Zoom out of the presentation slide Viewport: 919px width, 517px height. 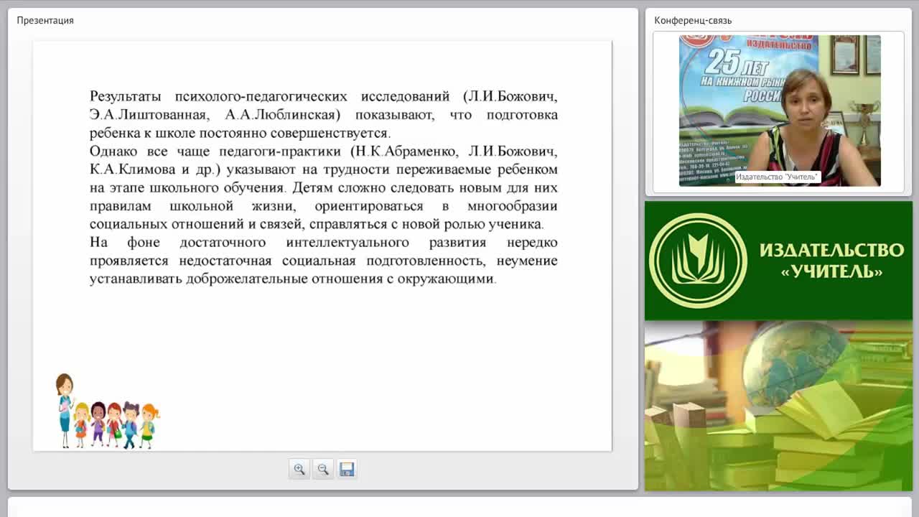323,469
